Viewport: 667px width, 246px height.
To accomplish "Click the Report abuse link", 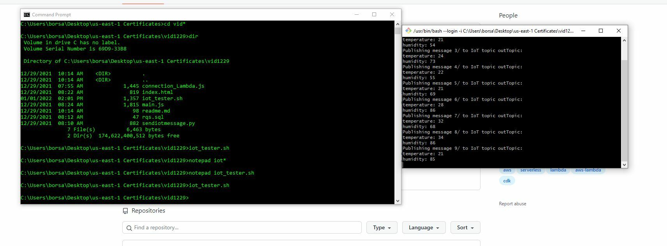I will 512,204.
